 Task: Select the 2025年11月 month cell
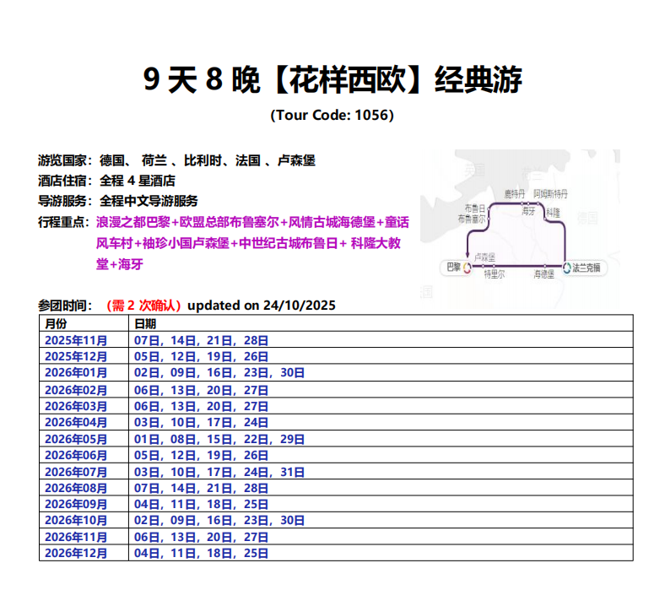pyautogui.click(x=77, y=340)
